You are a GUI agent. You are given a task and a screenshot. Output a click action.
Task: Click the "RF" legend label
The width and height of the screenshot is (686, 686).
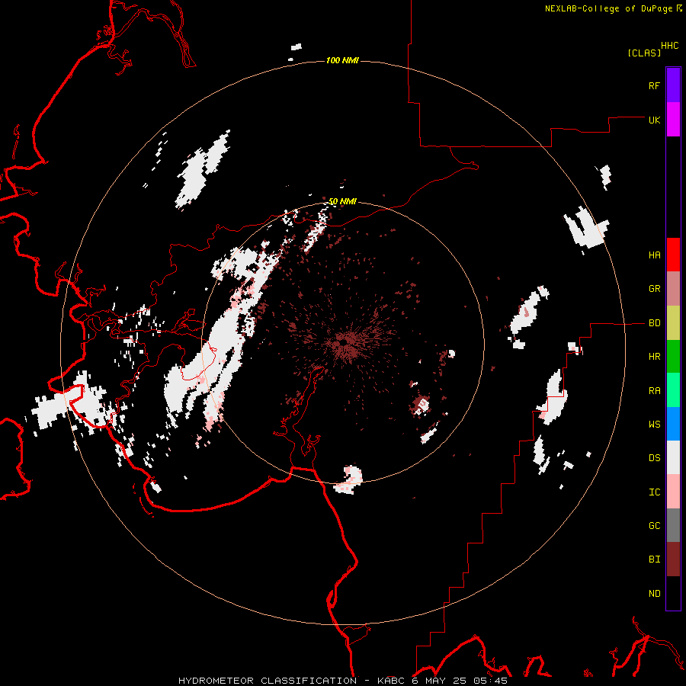654,85
